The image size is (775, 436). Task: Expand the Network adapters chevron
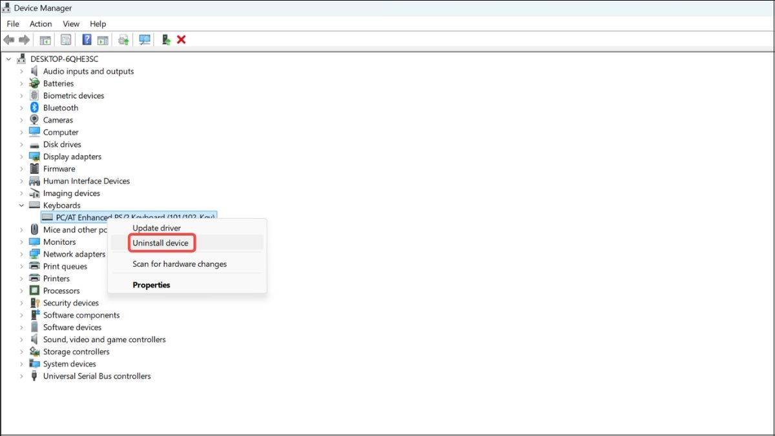coord(21,254)
